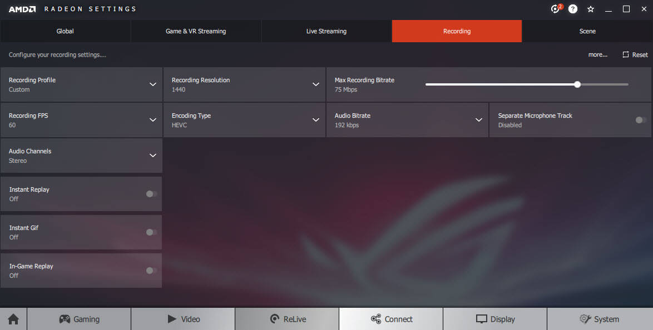Open the Scene tab
This screenshot has height=330, width=653.
pos(587,31)
